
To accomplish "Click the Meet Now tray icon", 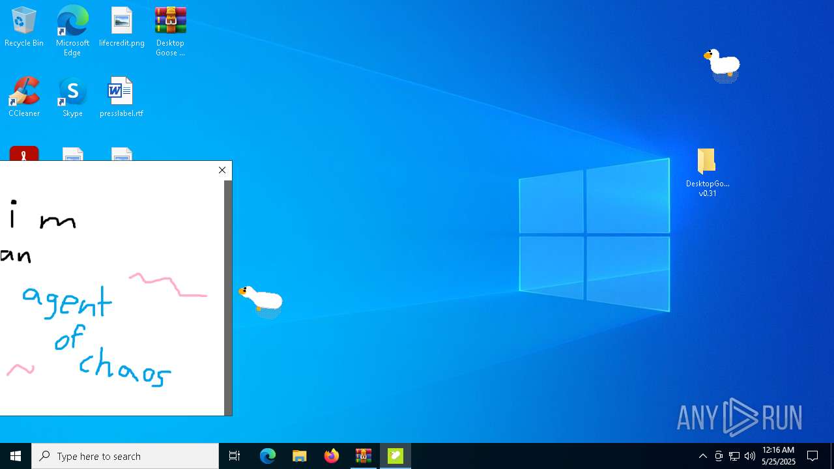I will [719, 456].
